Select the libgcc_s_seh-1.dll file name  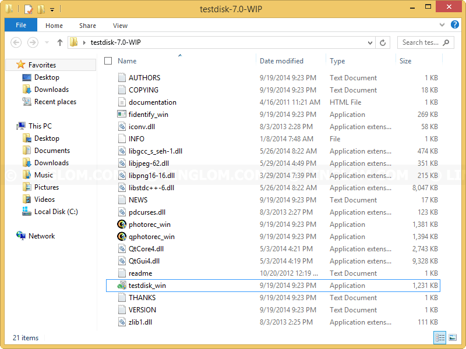pos(156,151)
